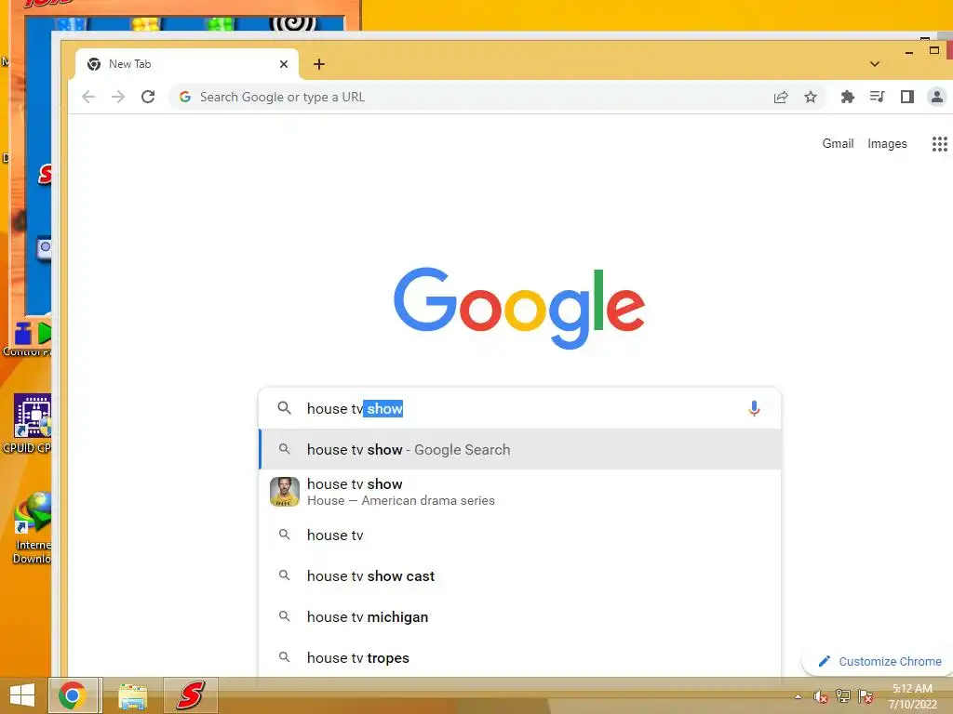Open the Action Center flag icon
The height and width of the screenshot is (714, 953).
[x=866, y=696]
